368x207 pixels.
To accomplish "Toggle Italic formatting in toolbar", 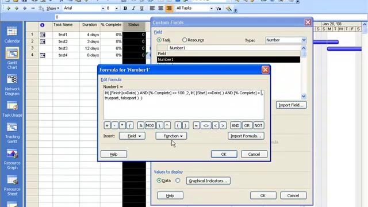I will tap(133, 9).
